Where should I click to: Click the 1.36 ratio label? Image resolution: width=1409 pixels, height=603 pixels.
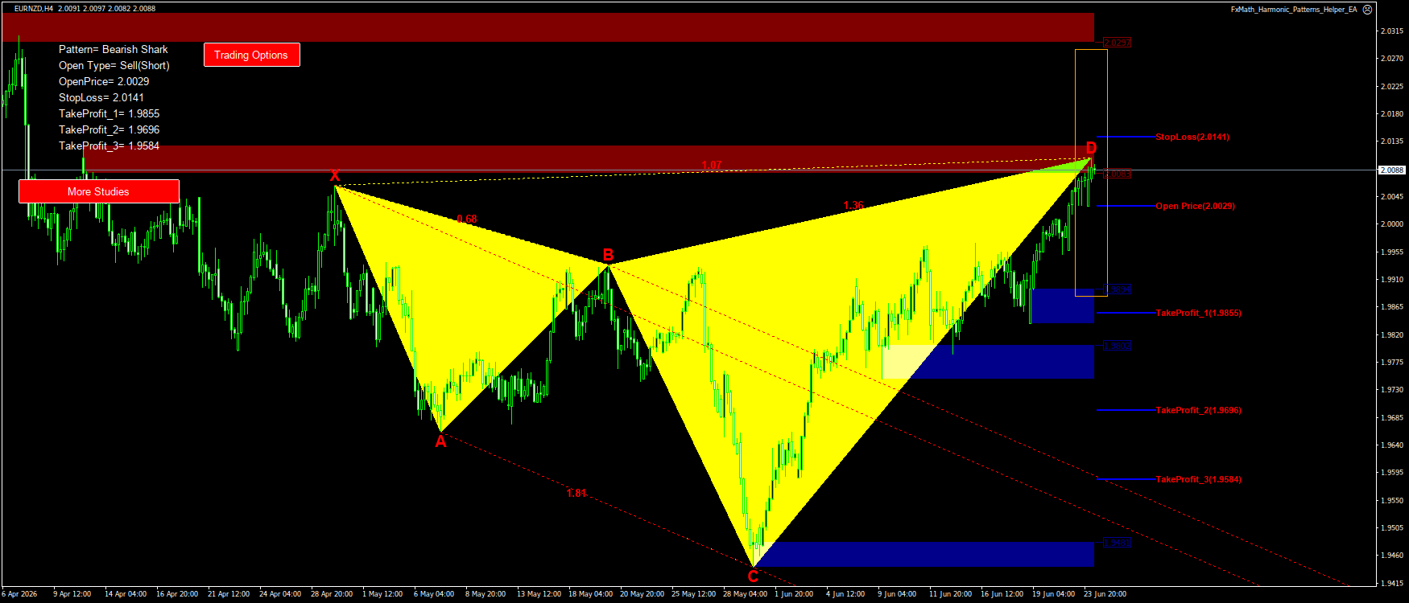coord(853,205)
